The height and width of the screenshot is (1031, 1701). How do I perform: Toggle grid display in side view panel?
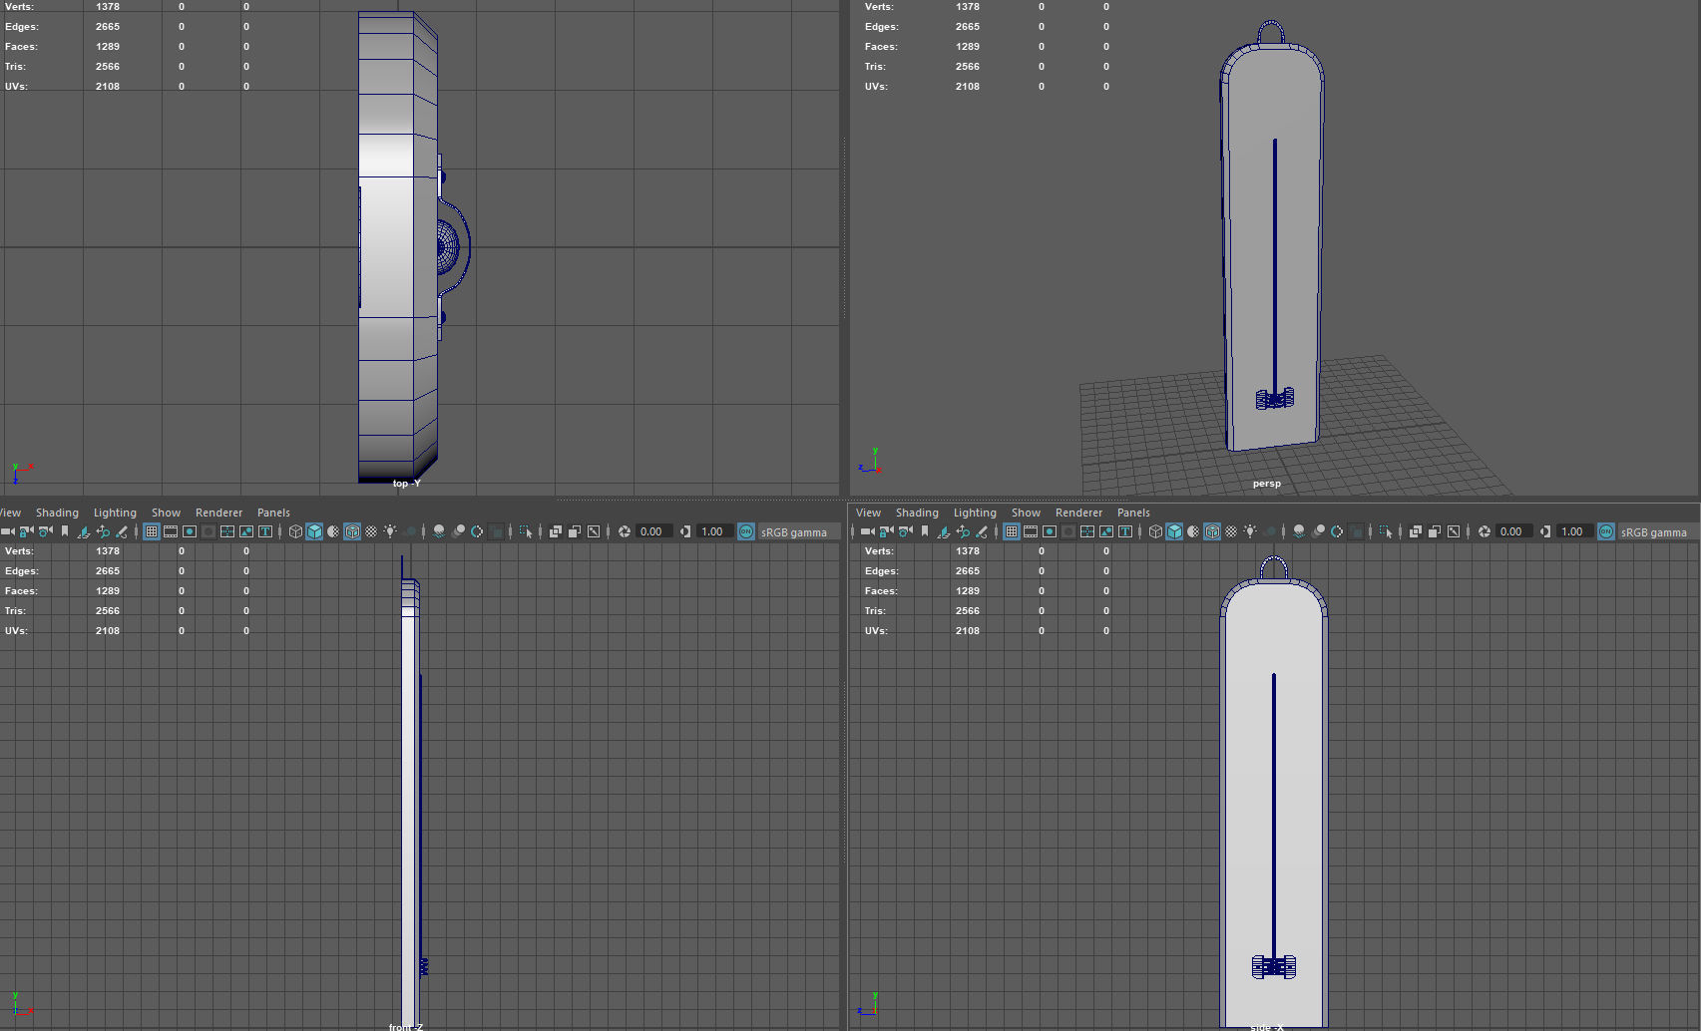1012,531
